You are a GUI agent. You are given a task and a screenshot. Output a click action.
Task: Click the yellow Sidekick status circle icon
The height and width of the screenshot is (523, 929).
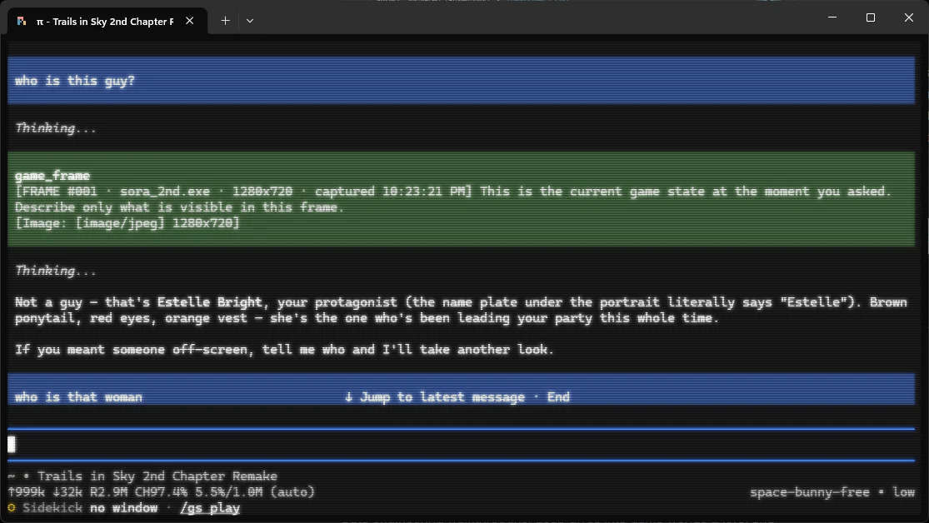[x=12, y=508]
